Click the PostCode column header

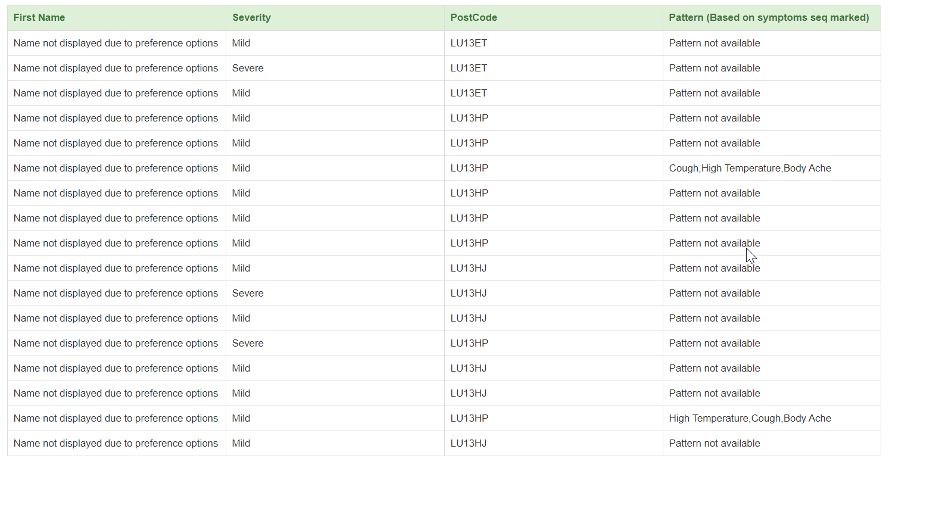[554, 18]
